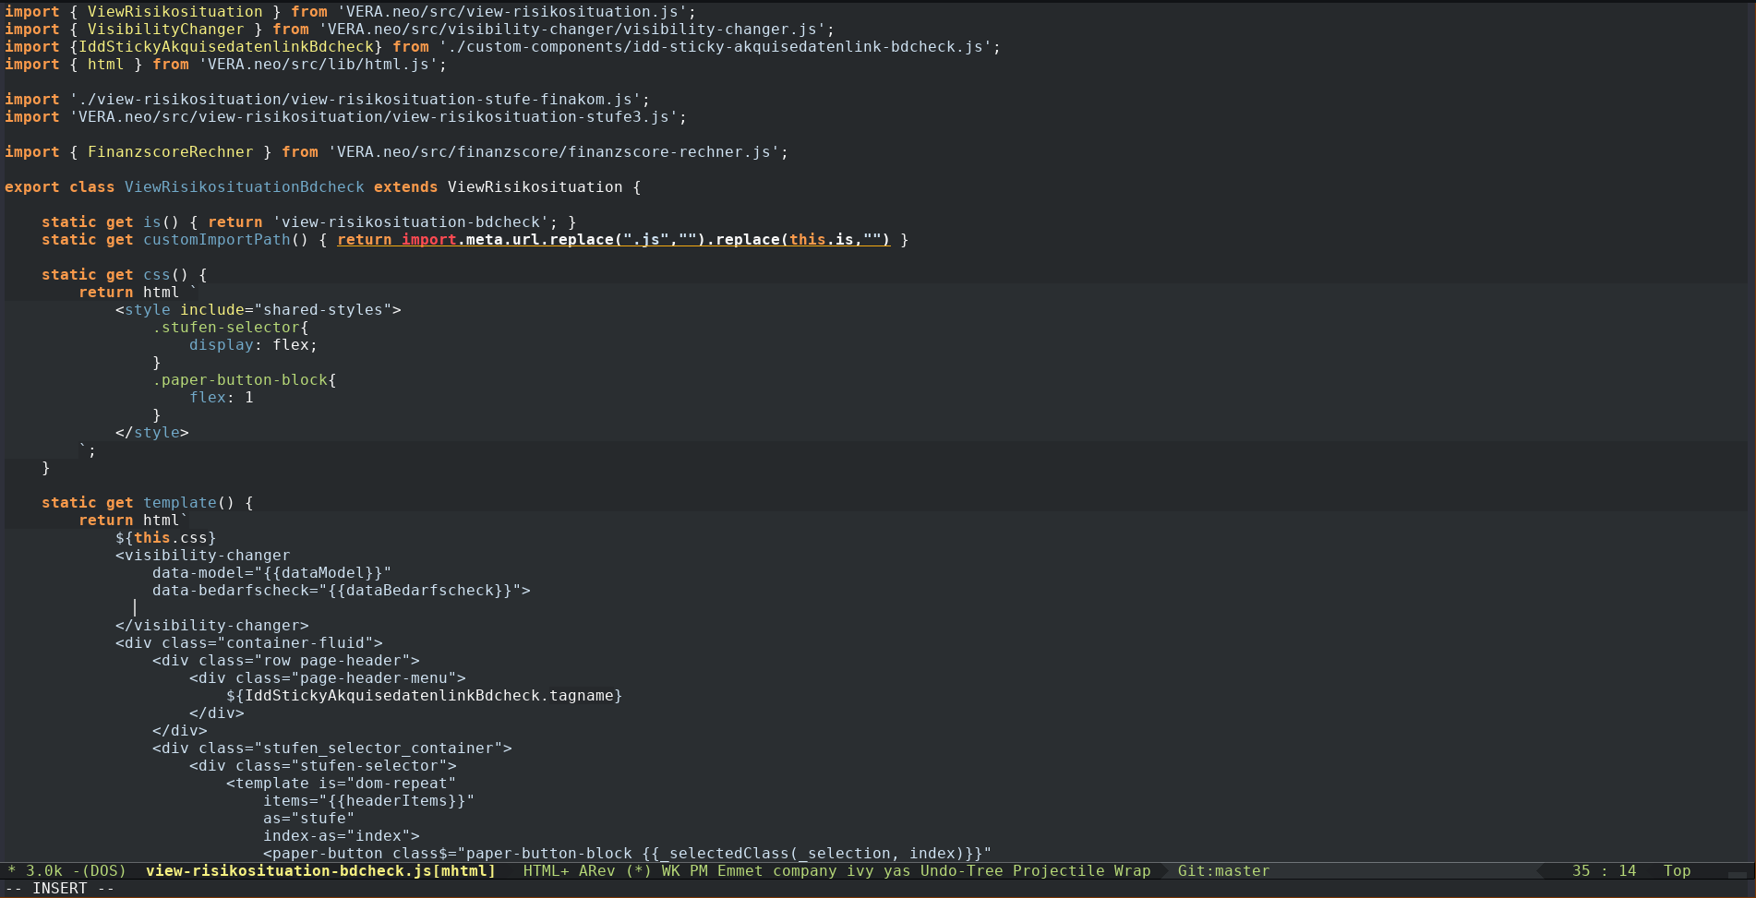
Task: Click the Emmet mode lighter
Action: 739,870
